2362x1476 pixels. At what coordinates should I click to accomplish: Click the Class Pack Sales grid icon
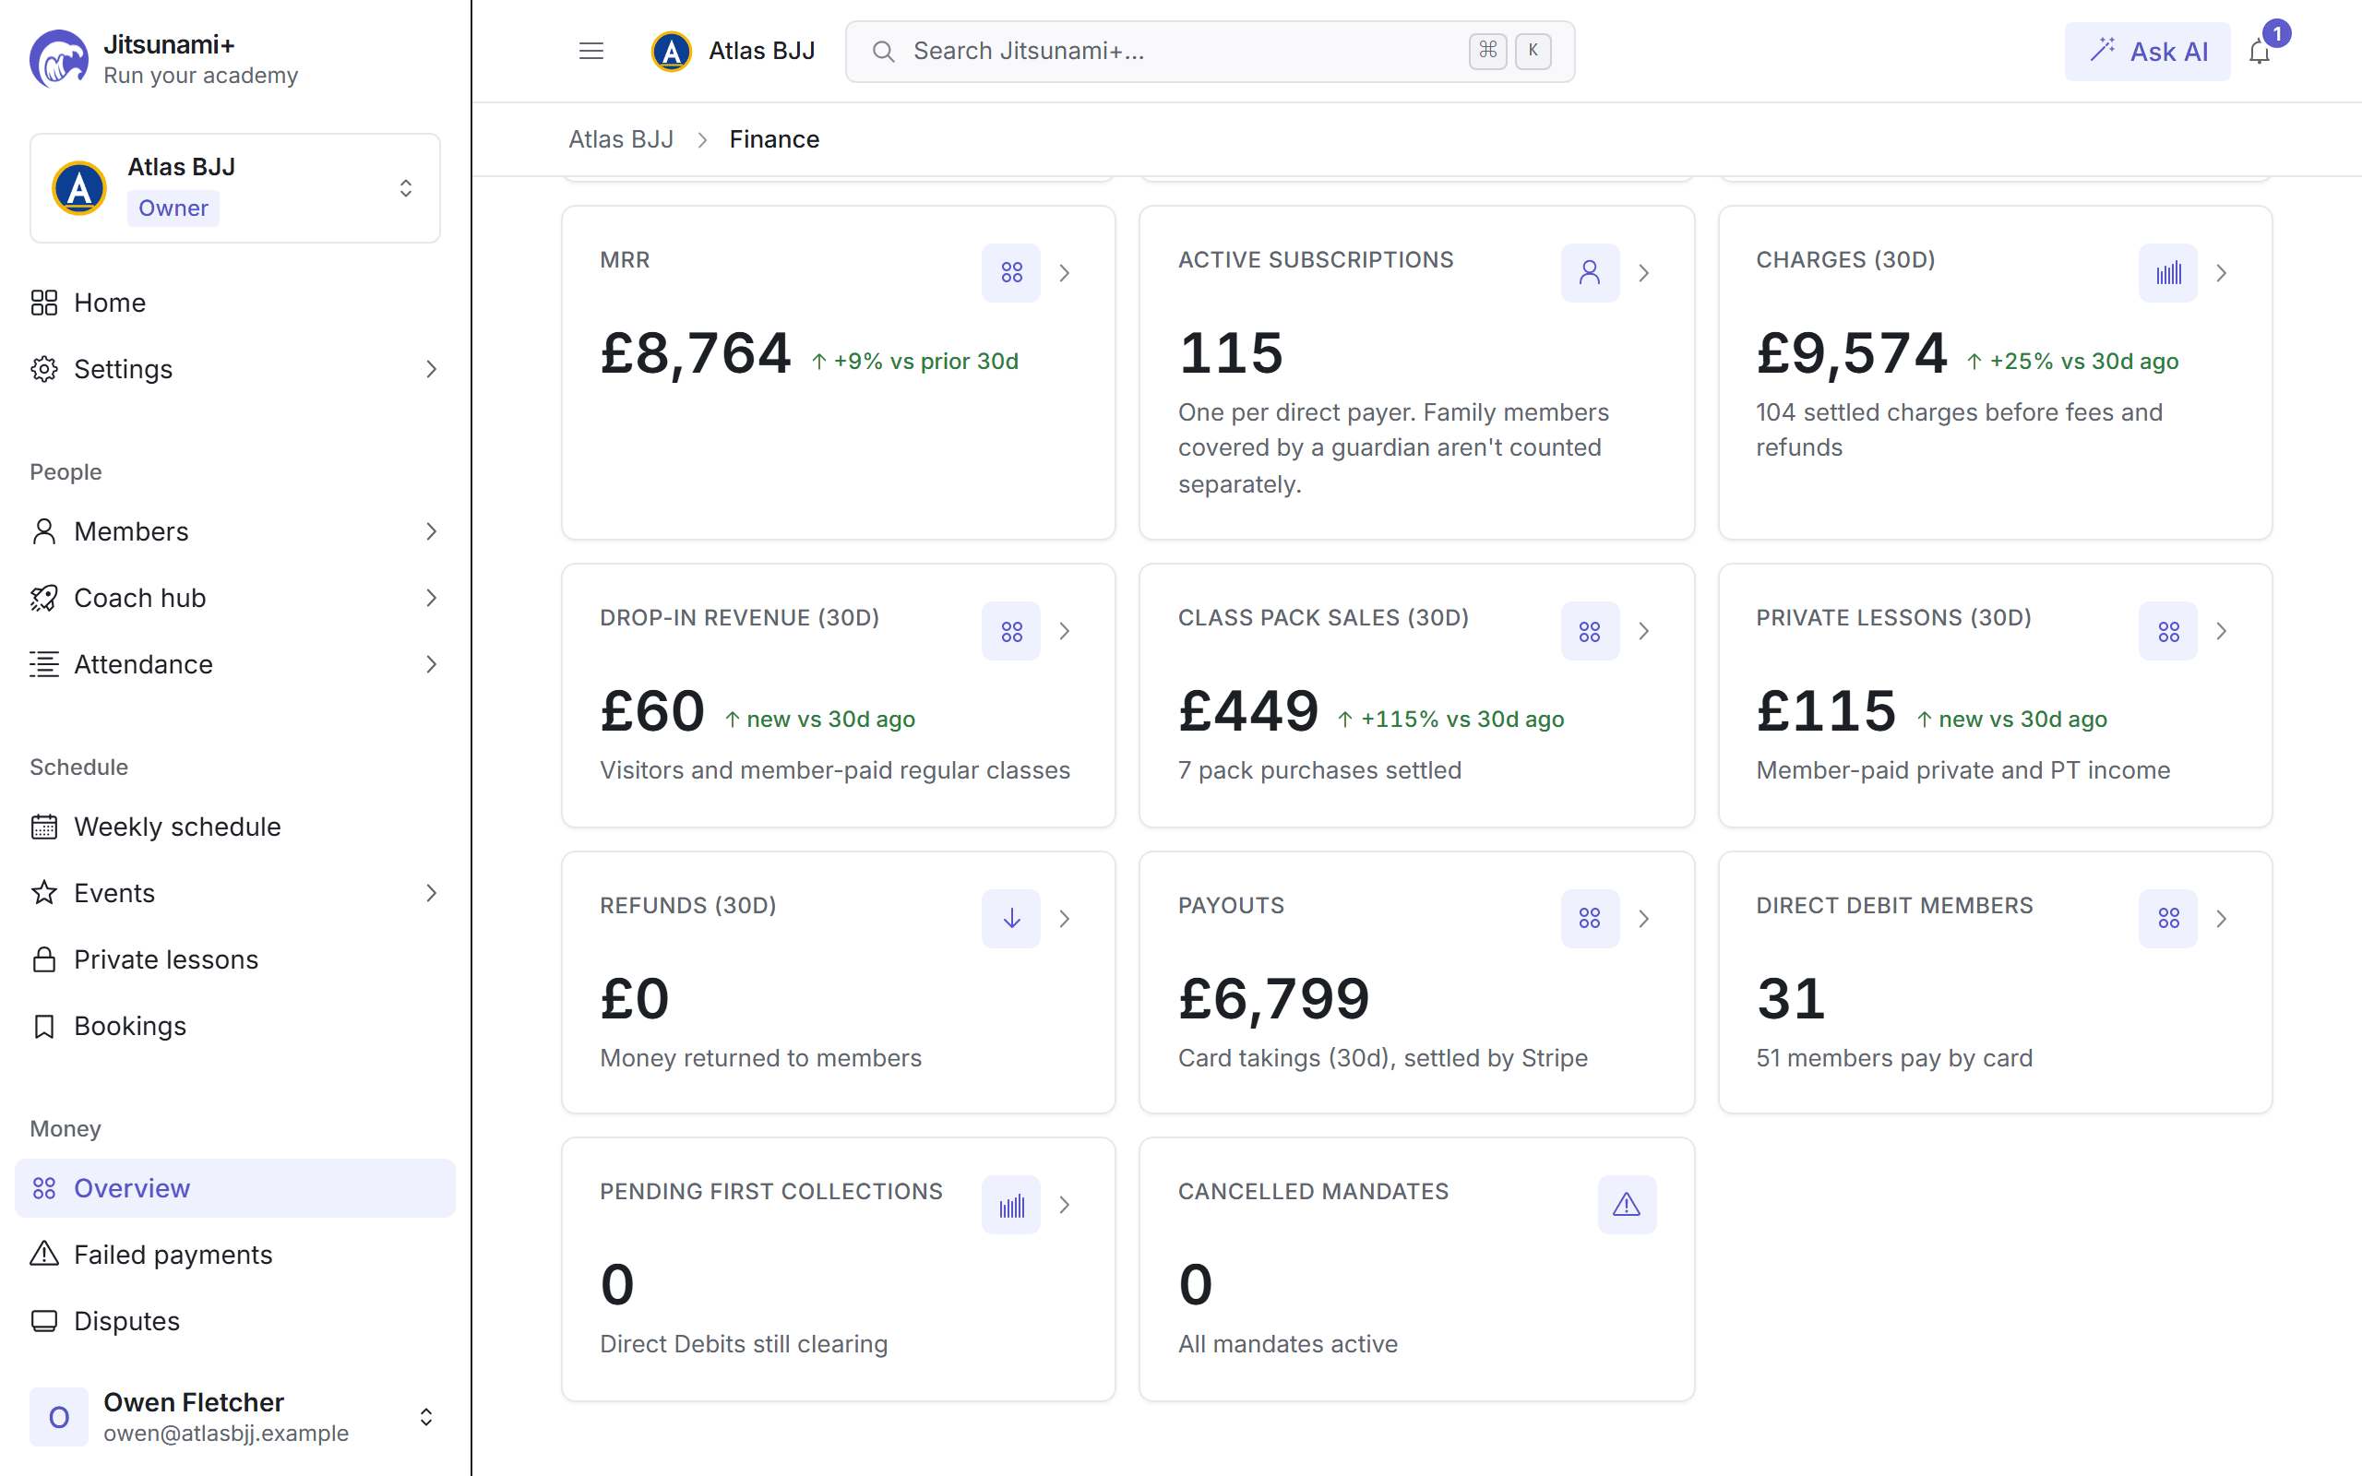(x=1589, y=631)
